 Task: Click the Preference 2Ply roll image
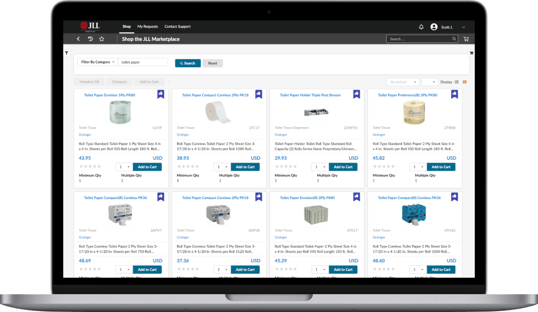click(x=414, y=112)
